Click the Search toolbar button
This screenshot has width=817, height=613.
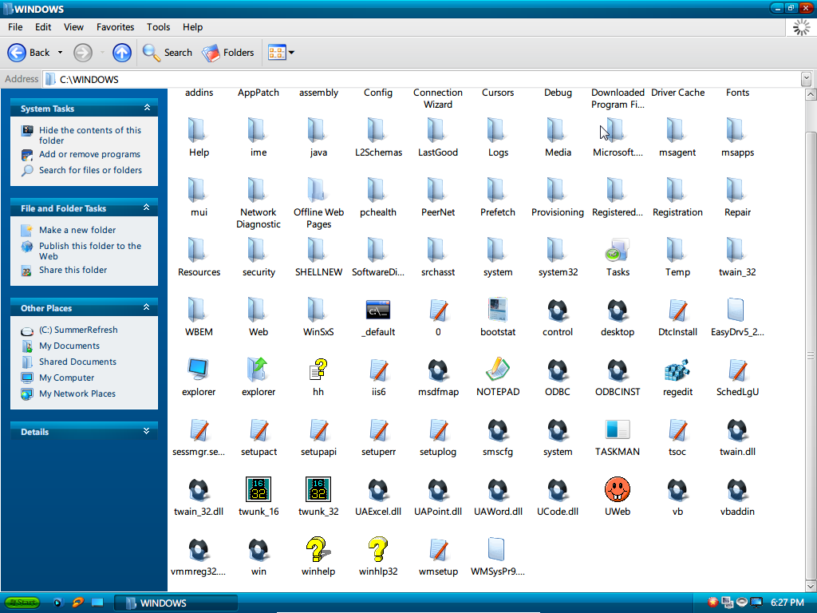coord(168,53)
